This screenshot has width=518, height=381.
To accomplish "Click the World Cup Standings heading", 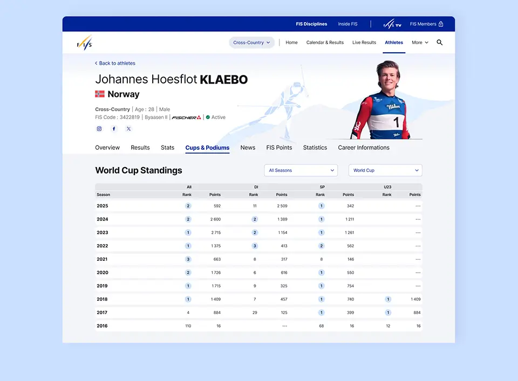I will pyautogui.click(x=139, y=170).
